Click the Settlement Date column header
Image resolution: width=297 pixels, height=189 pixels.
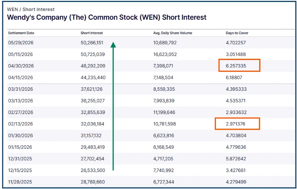coord(21,33)
